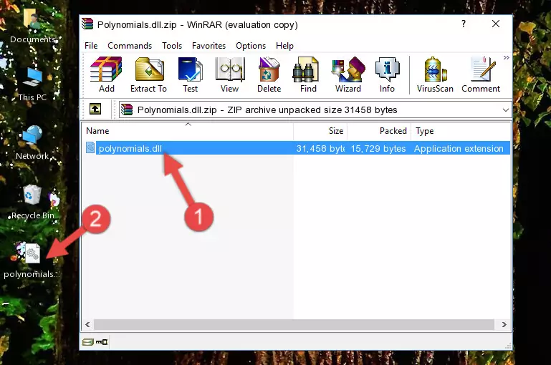Click the View toolbar icon
551x365 pixels.
pos(230,74)
